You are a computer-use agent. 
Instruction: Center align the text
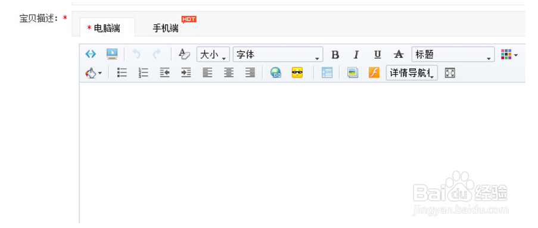coord(229,72)
